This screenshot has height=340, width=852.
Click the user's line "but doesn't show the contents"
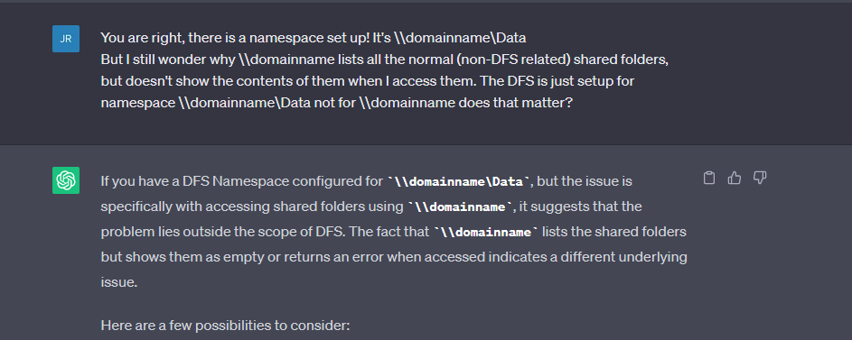coord(368,81)
